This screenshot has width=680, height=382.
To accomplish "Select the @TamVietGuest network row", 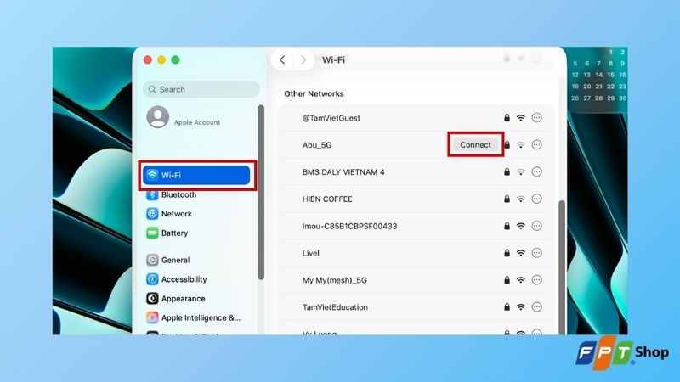I will (x=416, y=118).
